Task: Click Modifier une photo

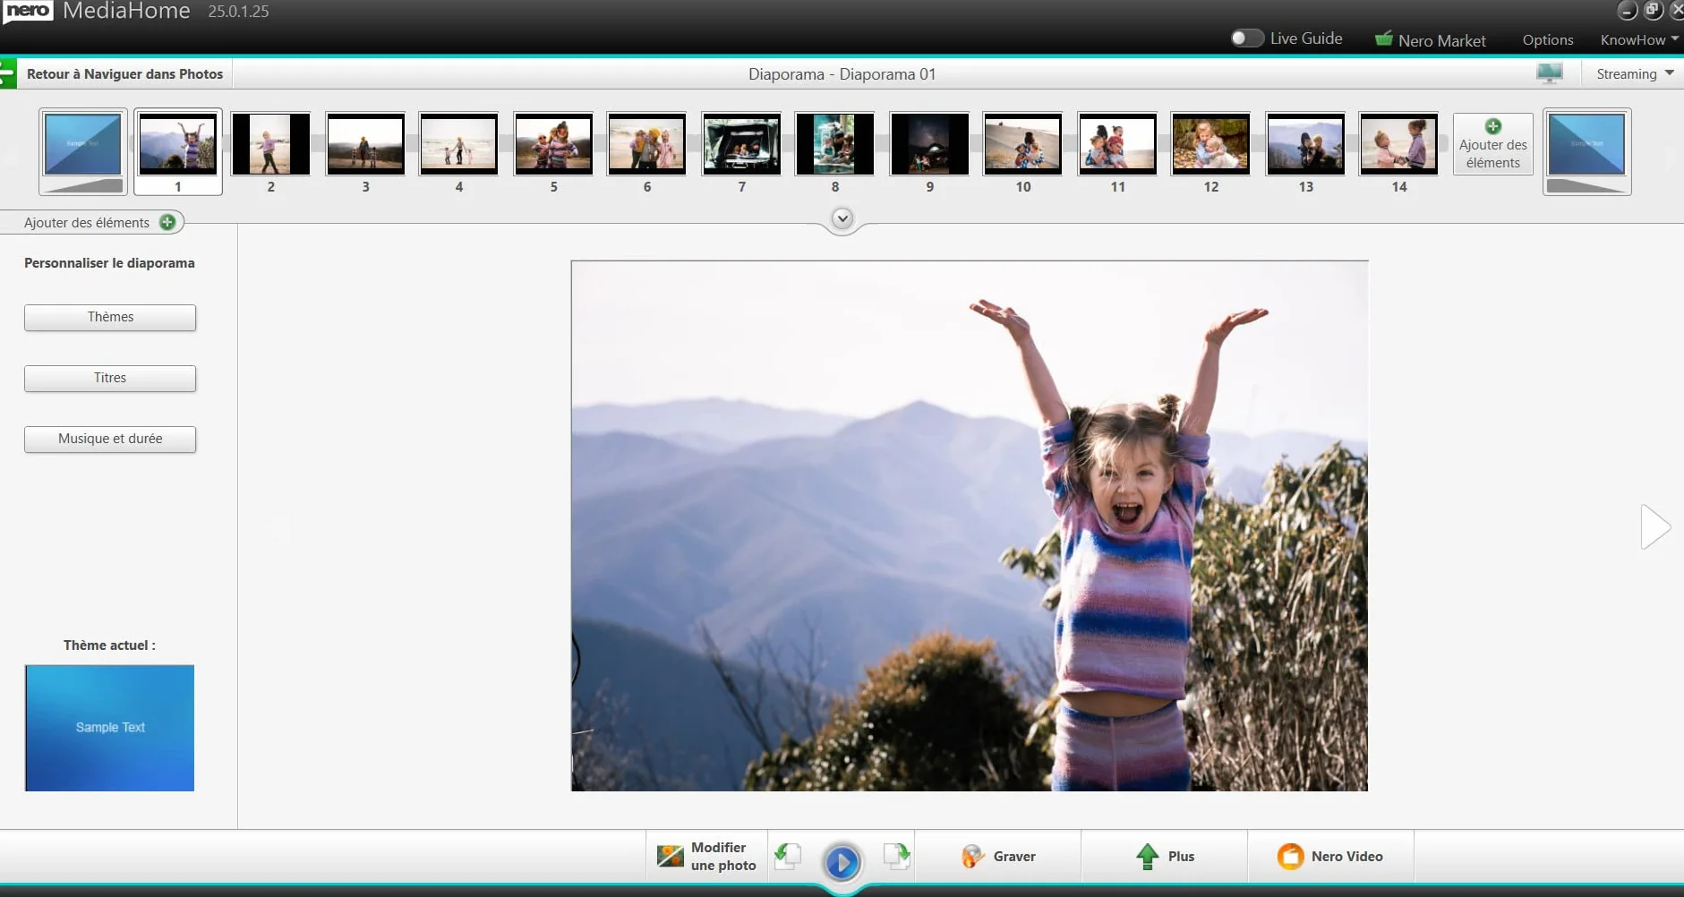Action: pyautogui.click(x=706, y=857)
